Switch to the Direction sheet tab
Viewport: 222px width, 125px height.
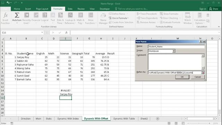26,119
